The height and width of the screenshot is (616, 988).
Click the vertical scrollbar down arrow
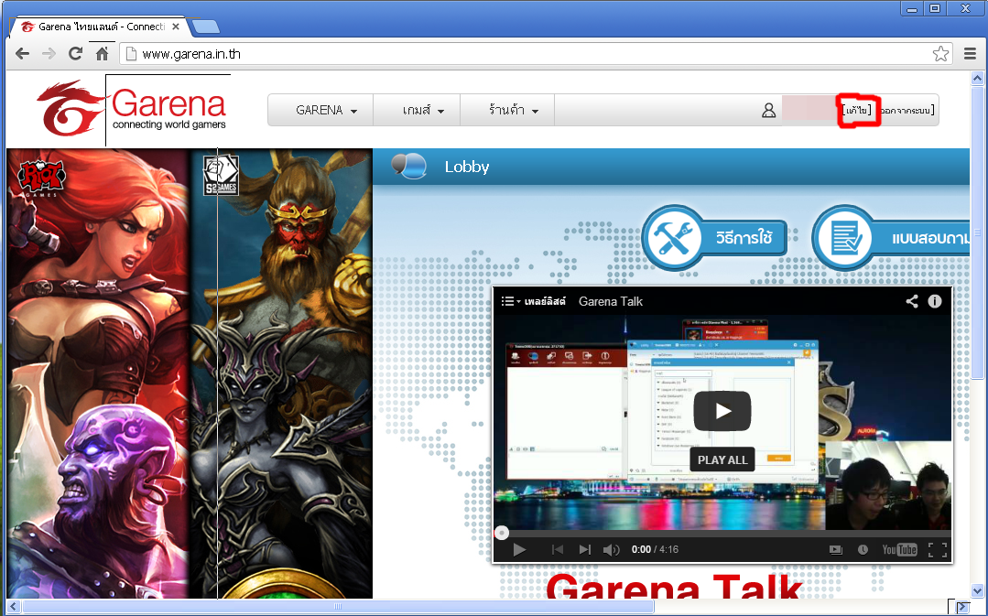(x=977, y=590)
